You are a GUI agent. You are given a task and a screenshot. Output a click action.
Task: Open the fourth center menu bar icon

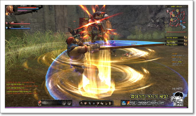[x=94, y=103]
